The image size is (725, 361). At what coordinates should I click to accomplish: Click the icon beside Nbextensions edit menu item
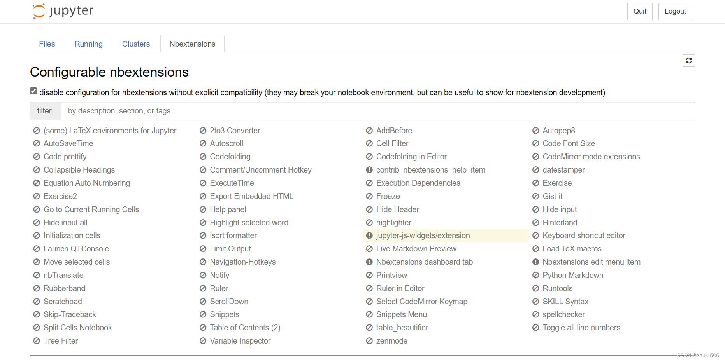point(536,262)
